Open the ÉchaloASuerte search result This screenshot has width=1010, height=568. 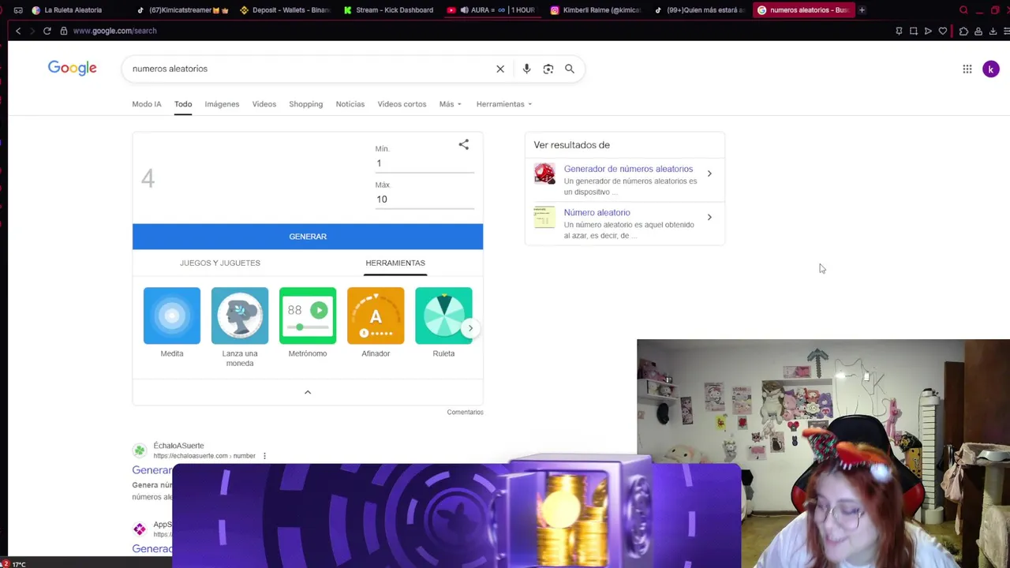tap(151, 470)
